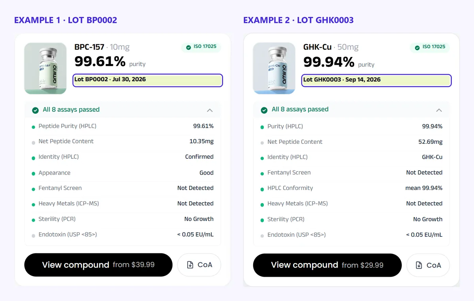Click the BPC-157 vial product image
The width and height of the screenshot is (474, 301).
(x=45, y=68)
